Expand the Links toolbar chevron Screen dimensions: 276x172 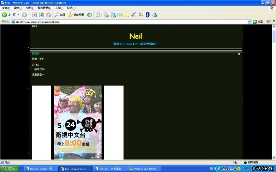point(274,21)
